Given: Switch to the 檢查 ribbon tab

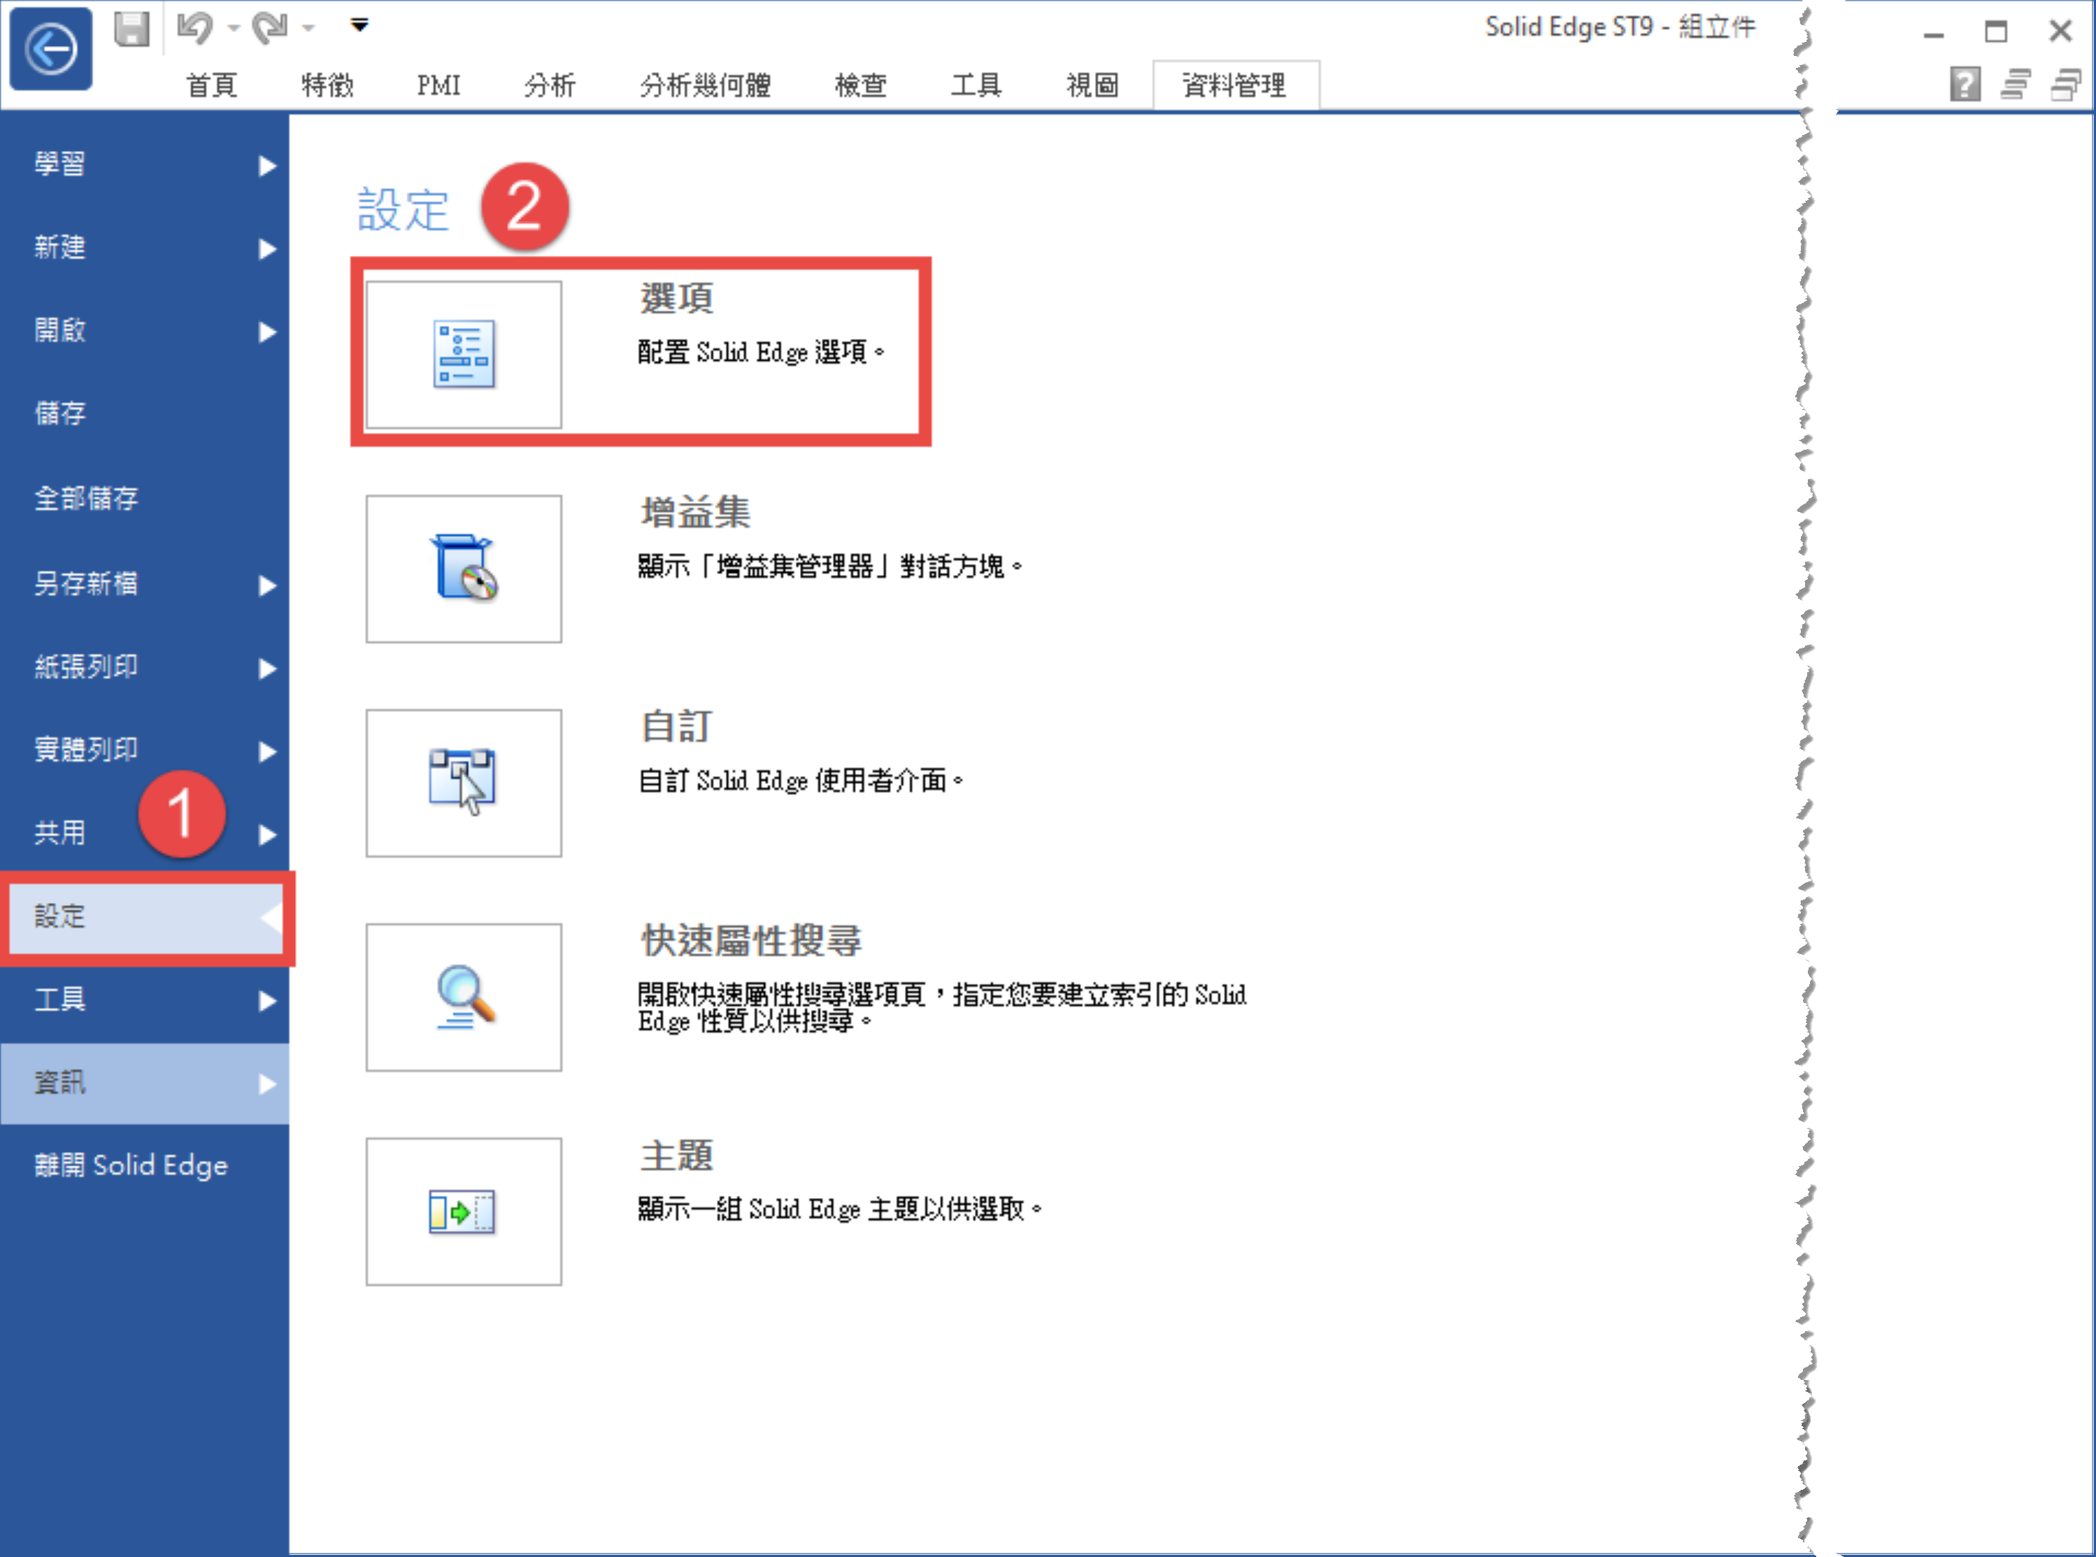Looking at the screenshot, I should point(860,85).
